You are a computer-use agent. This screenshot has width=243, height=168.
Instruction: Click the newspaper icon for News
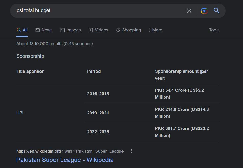click(x=38, y=30)
